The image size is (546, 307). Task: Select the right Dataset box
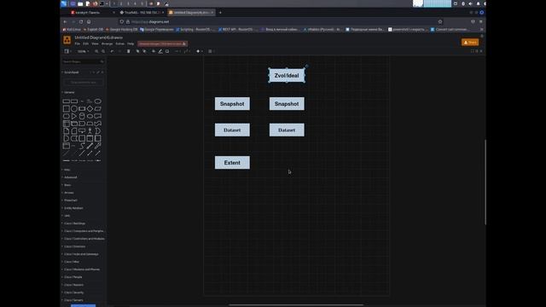tap(287, 130)
